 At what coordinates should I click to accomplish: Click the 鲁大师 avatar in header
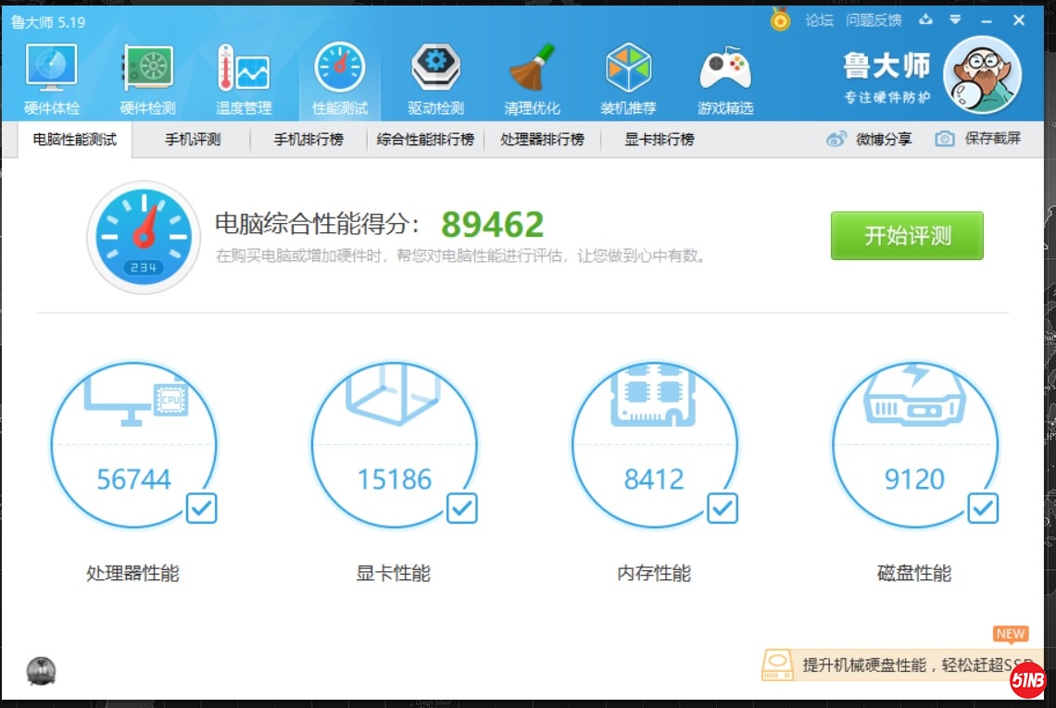(x=982, y=74)
